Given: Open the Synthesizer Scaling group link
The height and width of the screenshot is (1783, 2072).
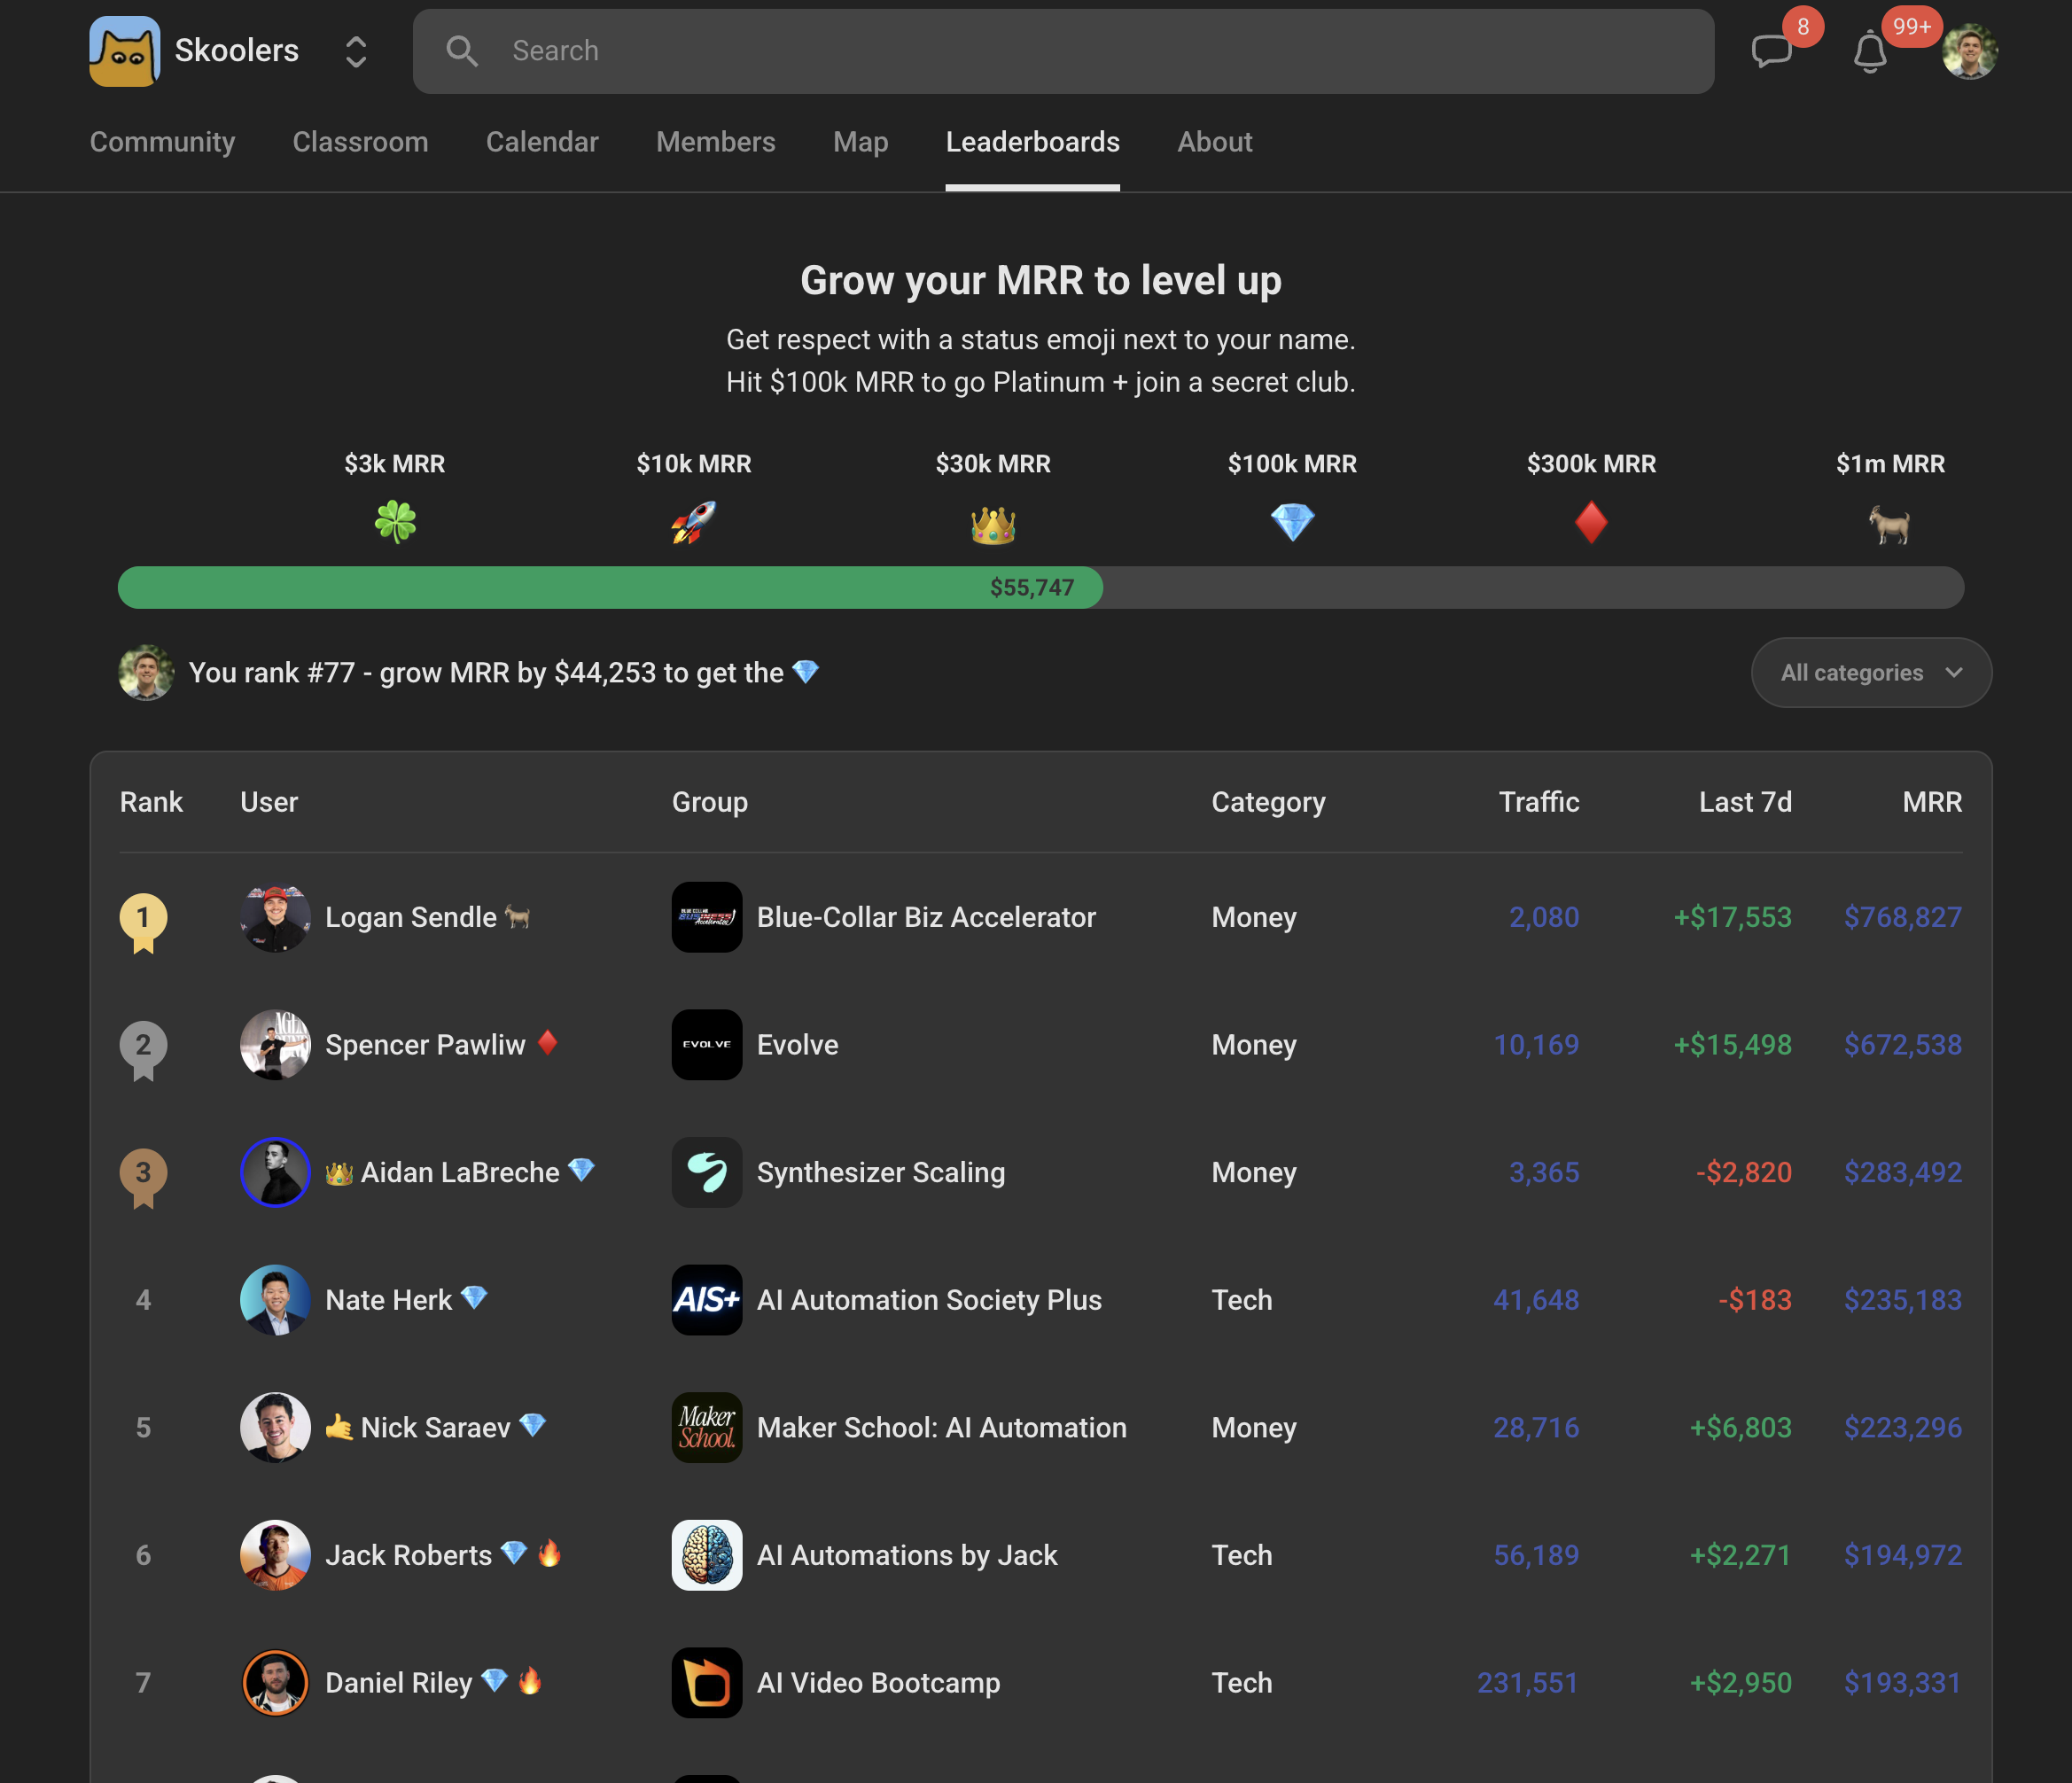Looking at the screenshot, I should pos(881,1172).
